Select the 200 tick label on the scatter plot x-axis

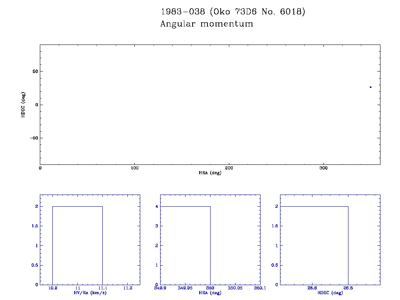(x=229, y=168)
